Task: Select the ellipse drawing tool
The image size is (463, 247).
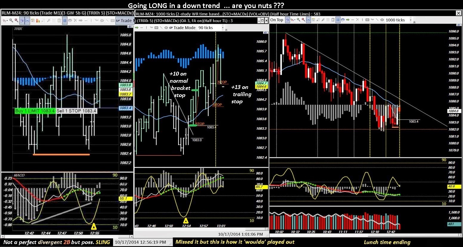Action: [x=382, y=20]
